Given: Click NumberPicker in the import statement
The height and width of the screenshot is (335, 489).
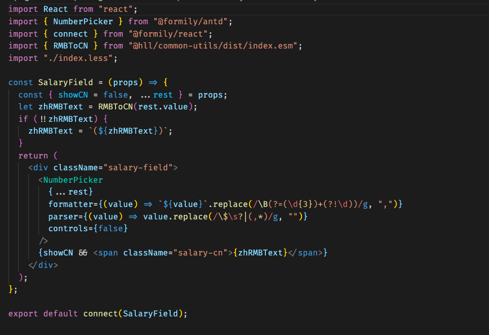Looking at the screenshot, I should click(x=83, y=21).
